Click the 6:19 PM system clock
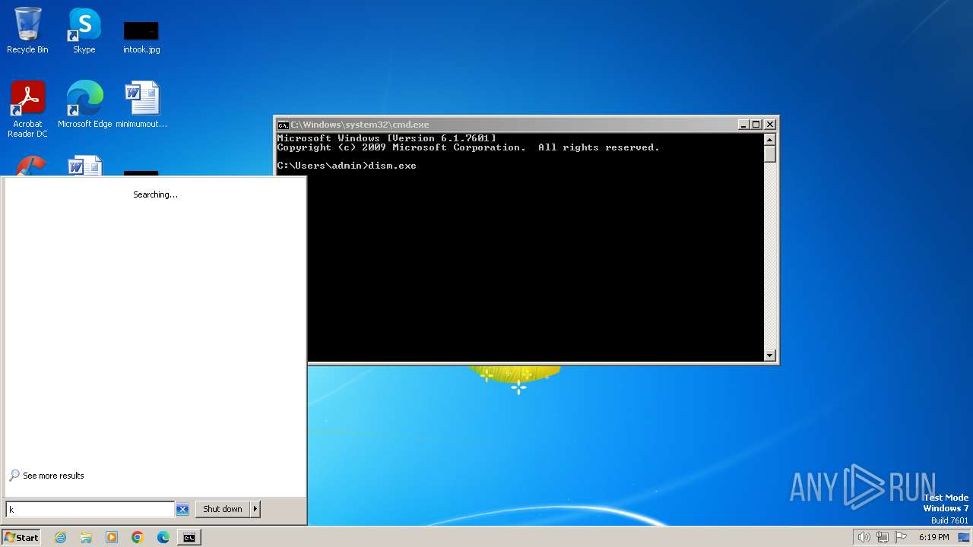973x547 pixels. pos(933,537)
